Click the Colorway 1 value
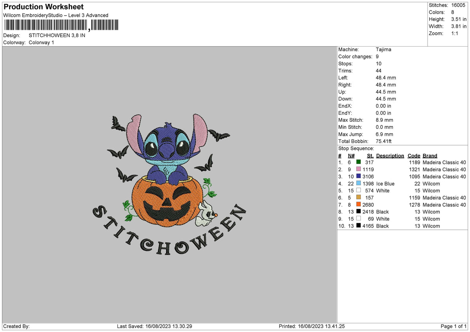Screen dimensions: 470x332 tap(42, 42)
